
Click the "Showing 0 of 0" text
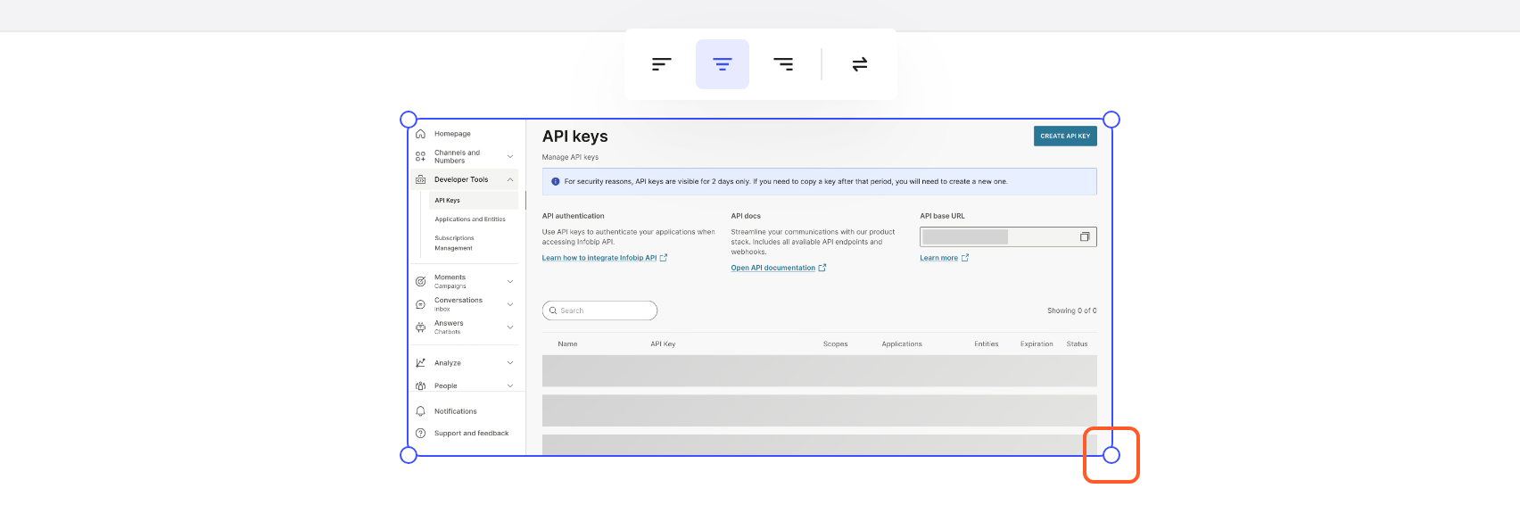[x=1072, y=311]
